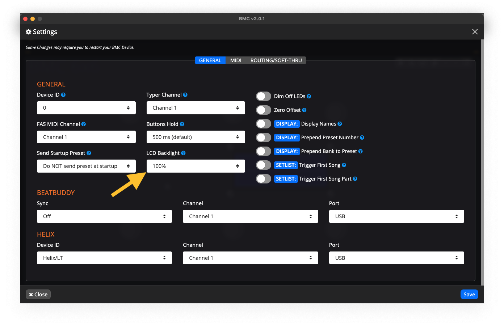This screenshot has width=504, height=330.
Task: Enable the Zero Offset switch
Action: [264, 110]
